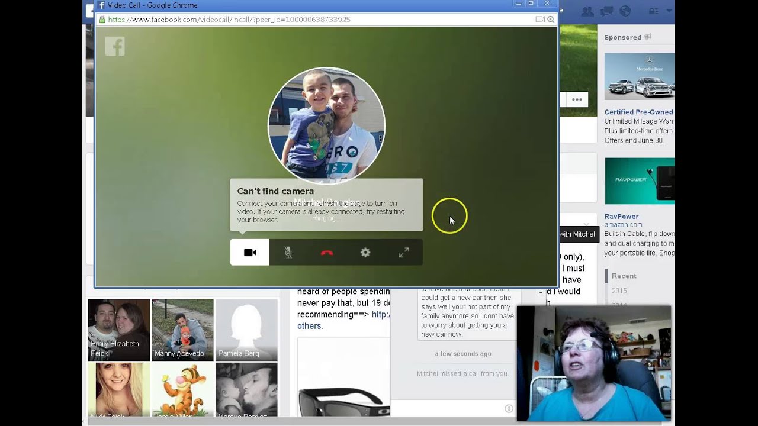Mute the microphone in the video call
The image size is (758, 426).
tap(288, 253)
